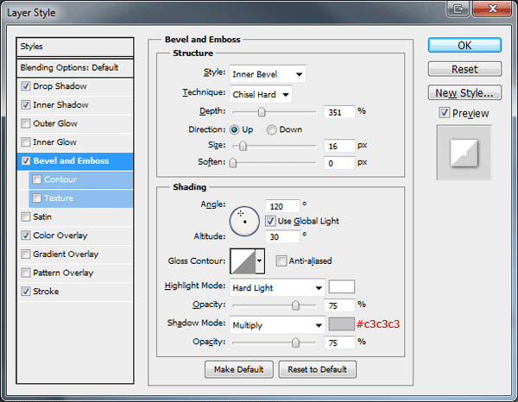Click the Soften slider handle
This screenshot has height=402, width=518.
tap(233, 163)
